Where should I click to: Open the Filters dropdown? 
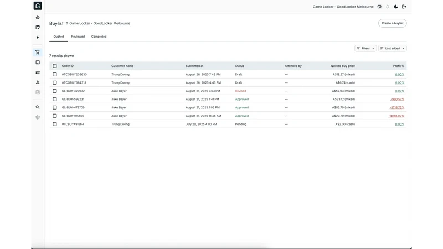coord(365,48)
